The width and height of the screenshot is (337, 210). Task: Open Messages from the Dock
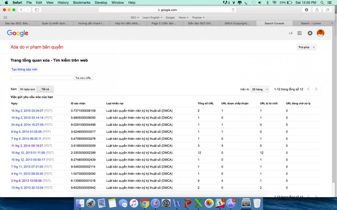pyautogui.click(x=123, y=203)
